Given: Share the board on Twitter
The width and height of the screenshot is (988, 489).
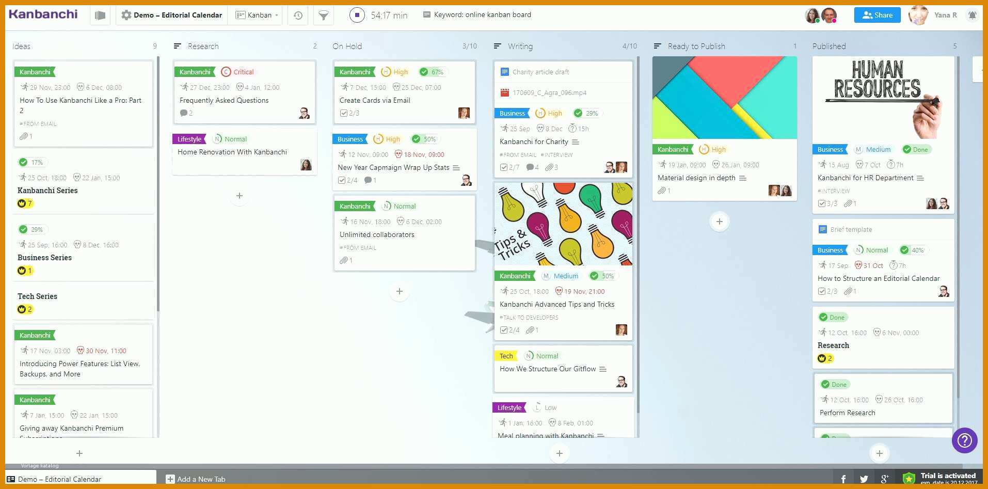Looking at the screenshot, I should (864, 479).
